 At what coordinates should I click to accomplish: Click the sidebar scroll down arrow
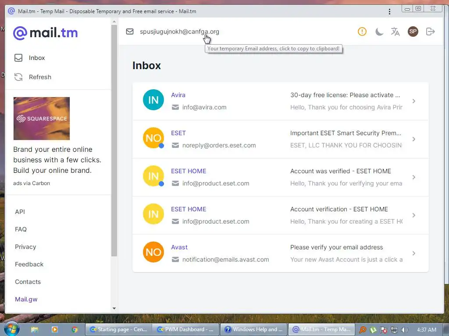[114, 308]
